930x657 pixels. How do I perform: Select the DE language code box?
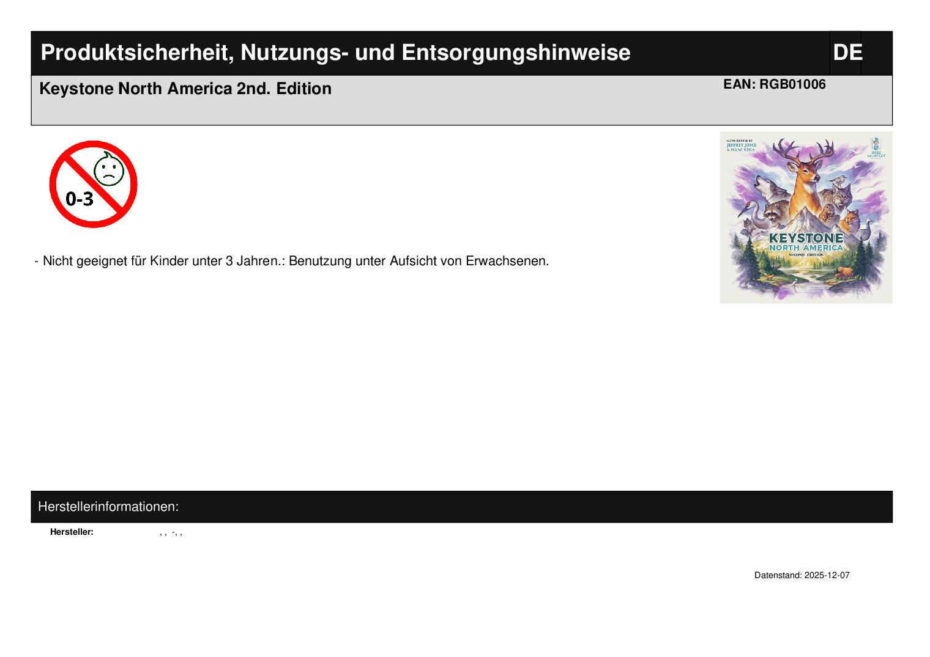click(846, 53)
